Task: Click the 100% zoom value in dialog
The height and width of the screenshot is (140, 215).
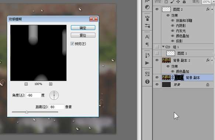Action: point(38,84)
